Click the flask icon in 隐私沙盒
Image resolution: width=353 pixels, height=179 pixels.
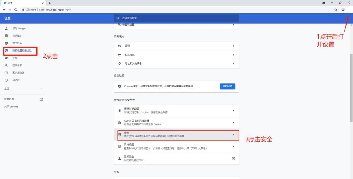[x=119, y=158]
